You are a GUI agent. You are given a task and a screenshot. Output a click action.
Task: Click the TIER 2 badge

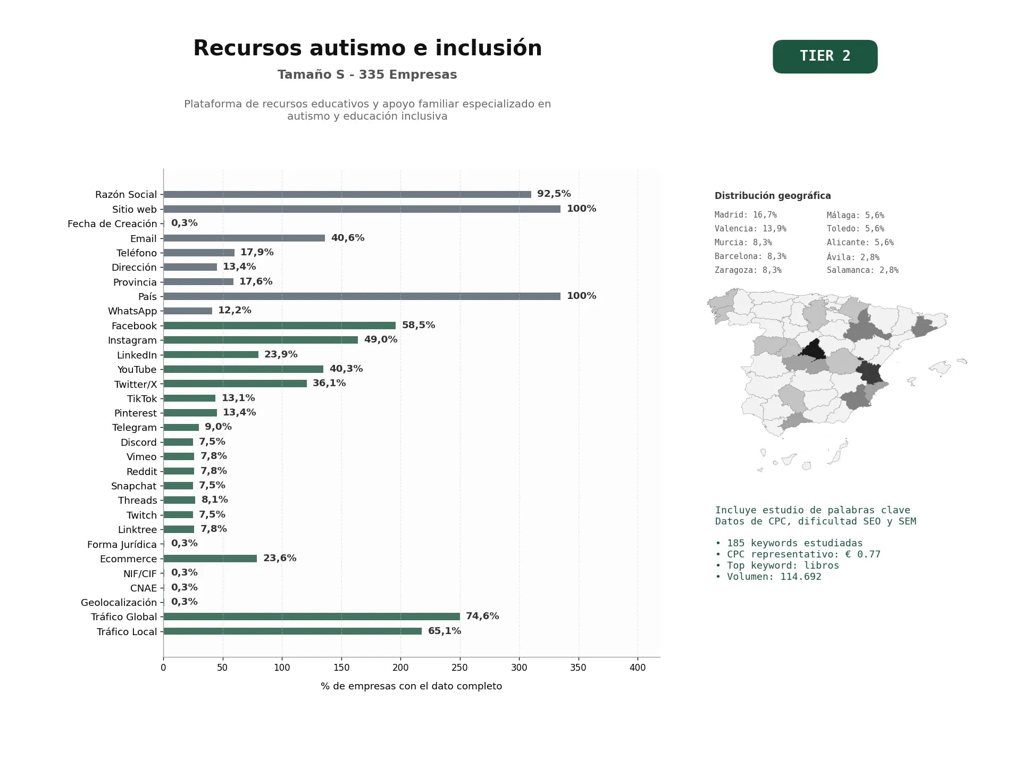pos(825,56)
